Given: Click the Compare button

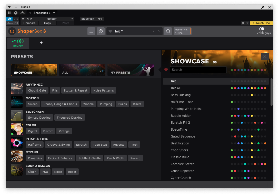Looking at the screenshot, I should 29,23.
